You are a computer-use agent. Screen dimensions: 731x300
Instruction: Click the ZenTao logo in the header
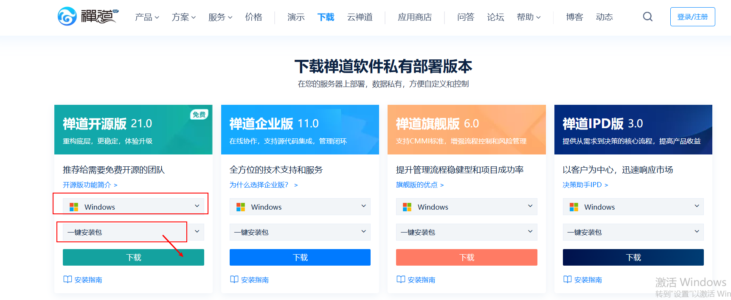coord(88,17)
